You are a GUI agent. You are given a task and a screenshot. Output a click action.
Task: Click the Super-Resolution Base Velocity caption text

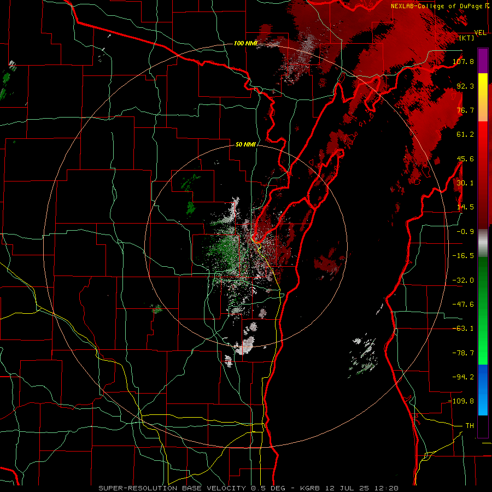249,488
